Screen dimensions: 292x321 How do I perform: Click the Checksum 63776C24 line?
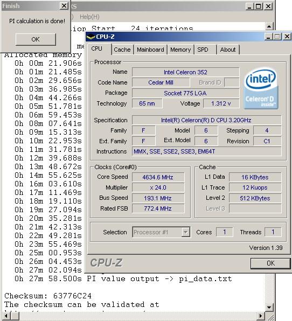tap(48, 296)
